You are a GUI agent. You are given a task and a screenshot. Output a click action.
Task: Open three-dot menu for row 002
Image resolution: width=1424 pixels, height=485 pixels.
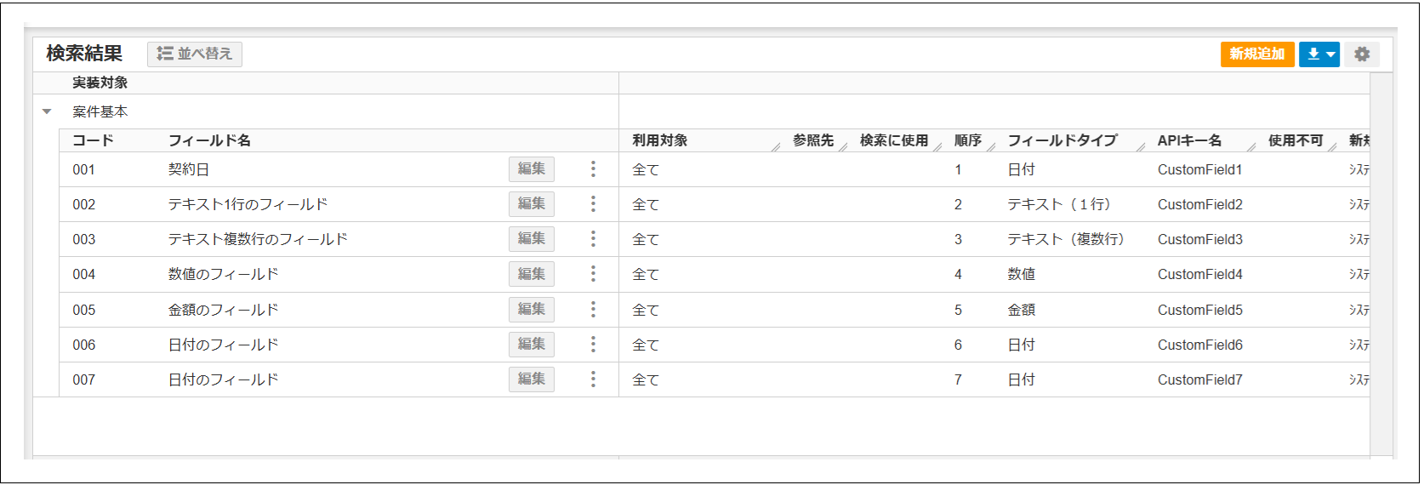point(593,204)
